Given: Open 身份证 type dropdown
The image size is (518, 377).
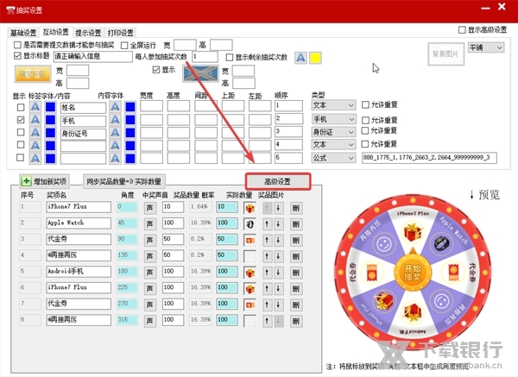Looking at the screenshot, I should coord(333,132).
